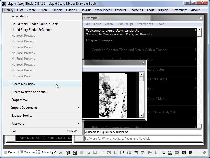This screenshot has height=158, width=210.
Task: Click the black grid icon in bottom toolbar
Action: pyautogui.click(x=61, y=152)
